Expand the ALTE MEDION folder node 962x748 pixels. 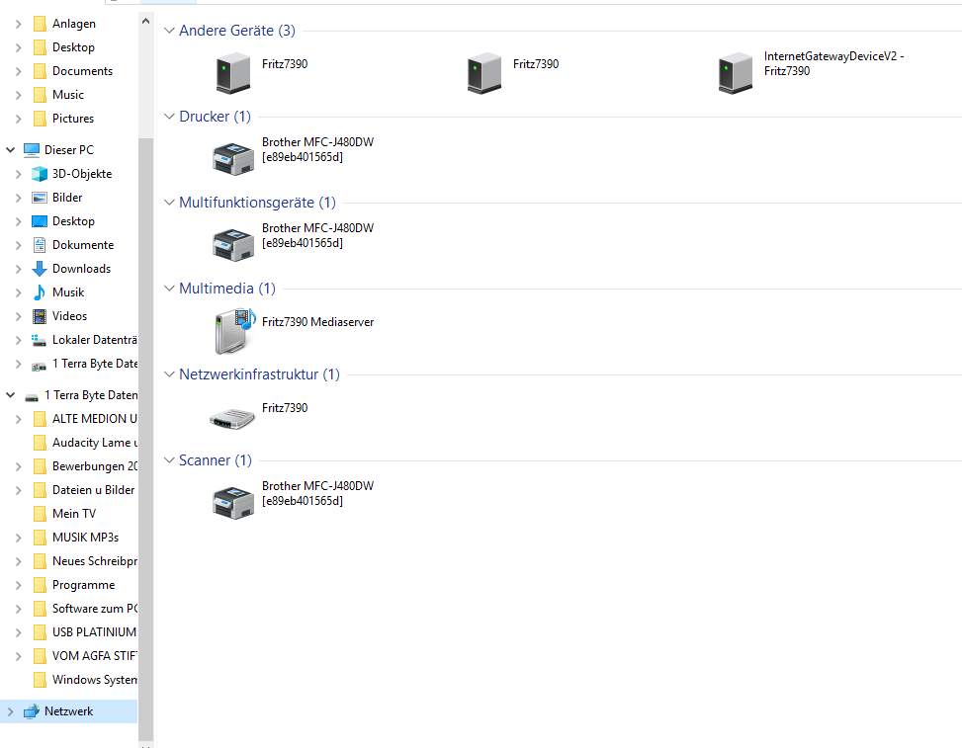point(19,419)
